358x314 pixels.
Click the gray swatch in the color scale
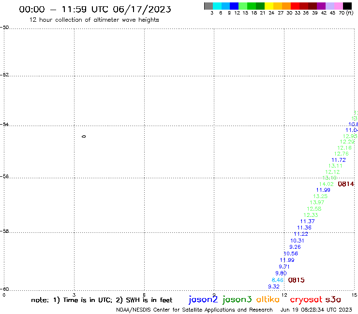point(209,6)
